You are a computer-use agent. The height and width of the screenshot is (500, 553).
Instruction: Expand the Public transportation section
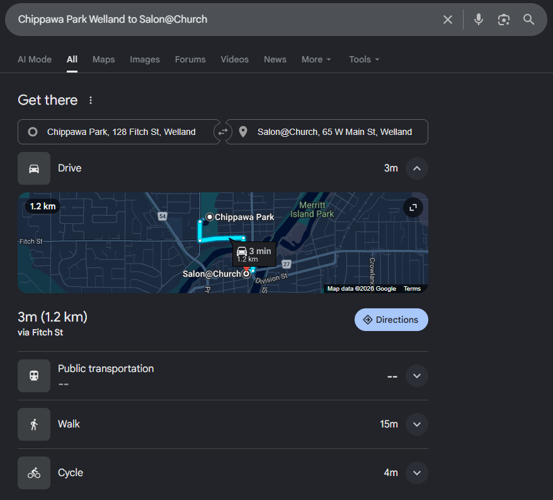point(417,376)
